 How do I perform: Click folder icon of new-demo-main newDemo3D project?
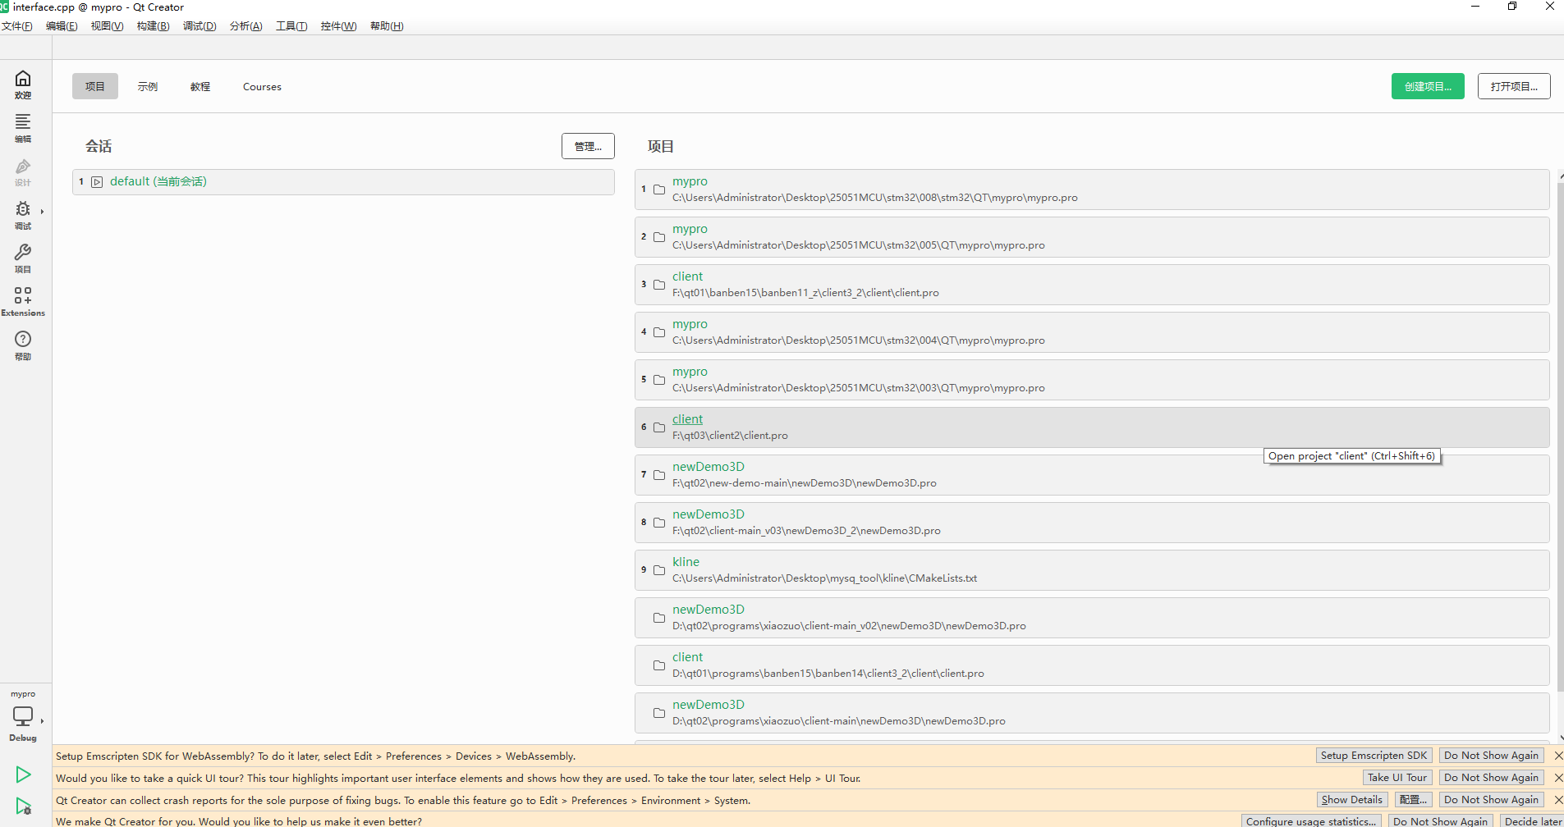pos(659,475)
